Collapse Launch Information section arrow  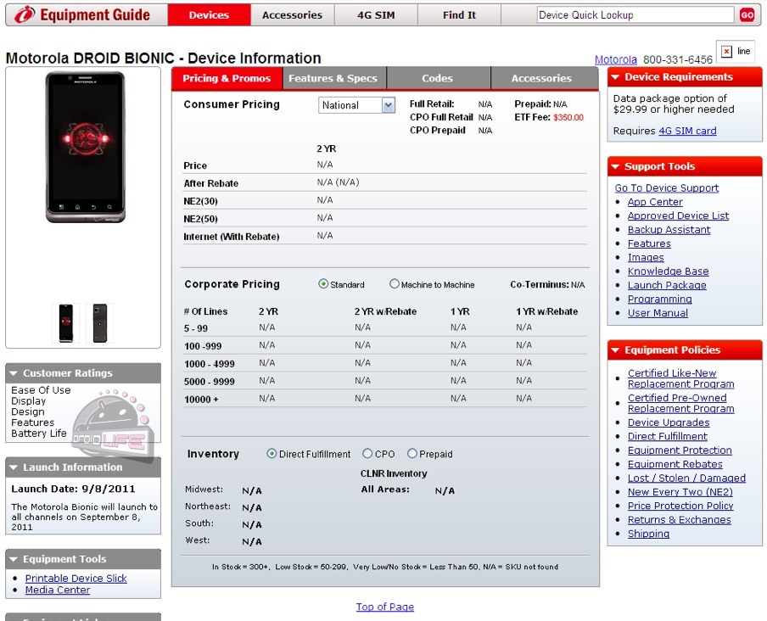[14, 467]
